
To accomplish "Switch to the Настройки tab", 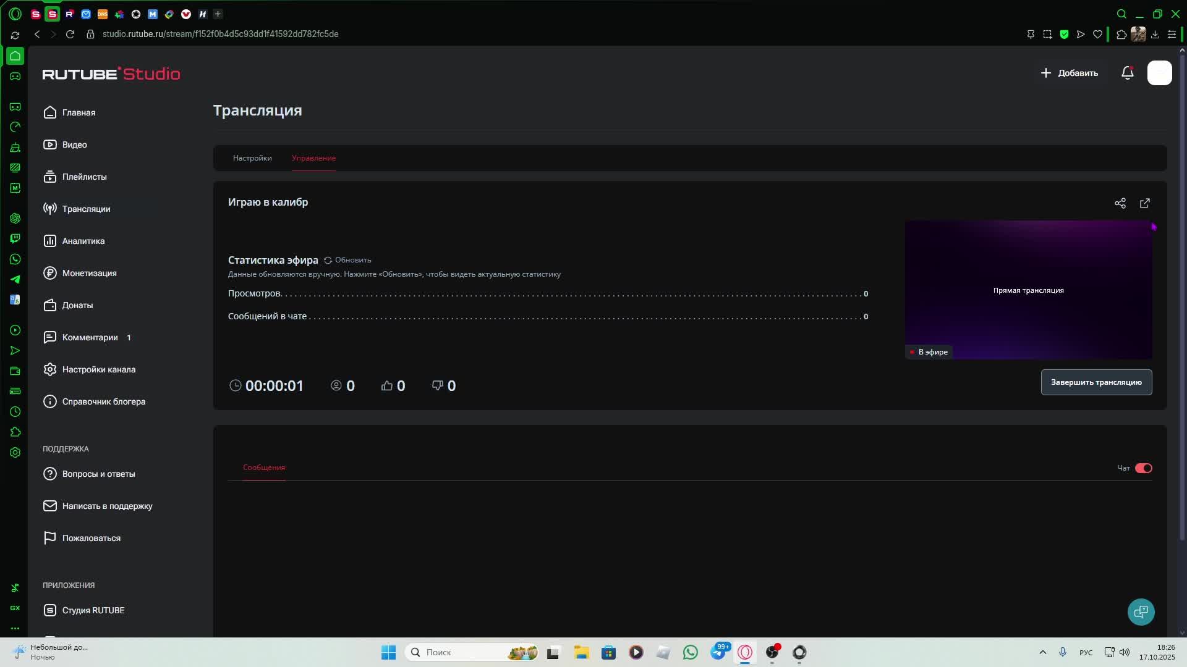I will tap(252, 158).
